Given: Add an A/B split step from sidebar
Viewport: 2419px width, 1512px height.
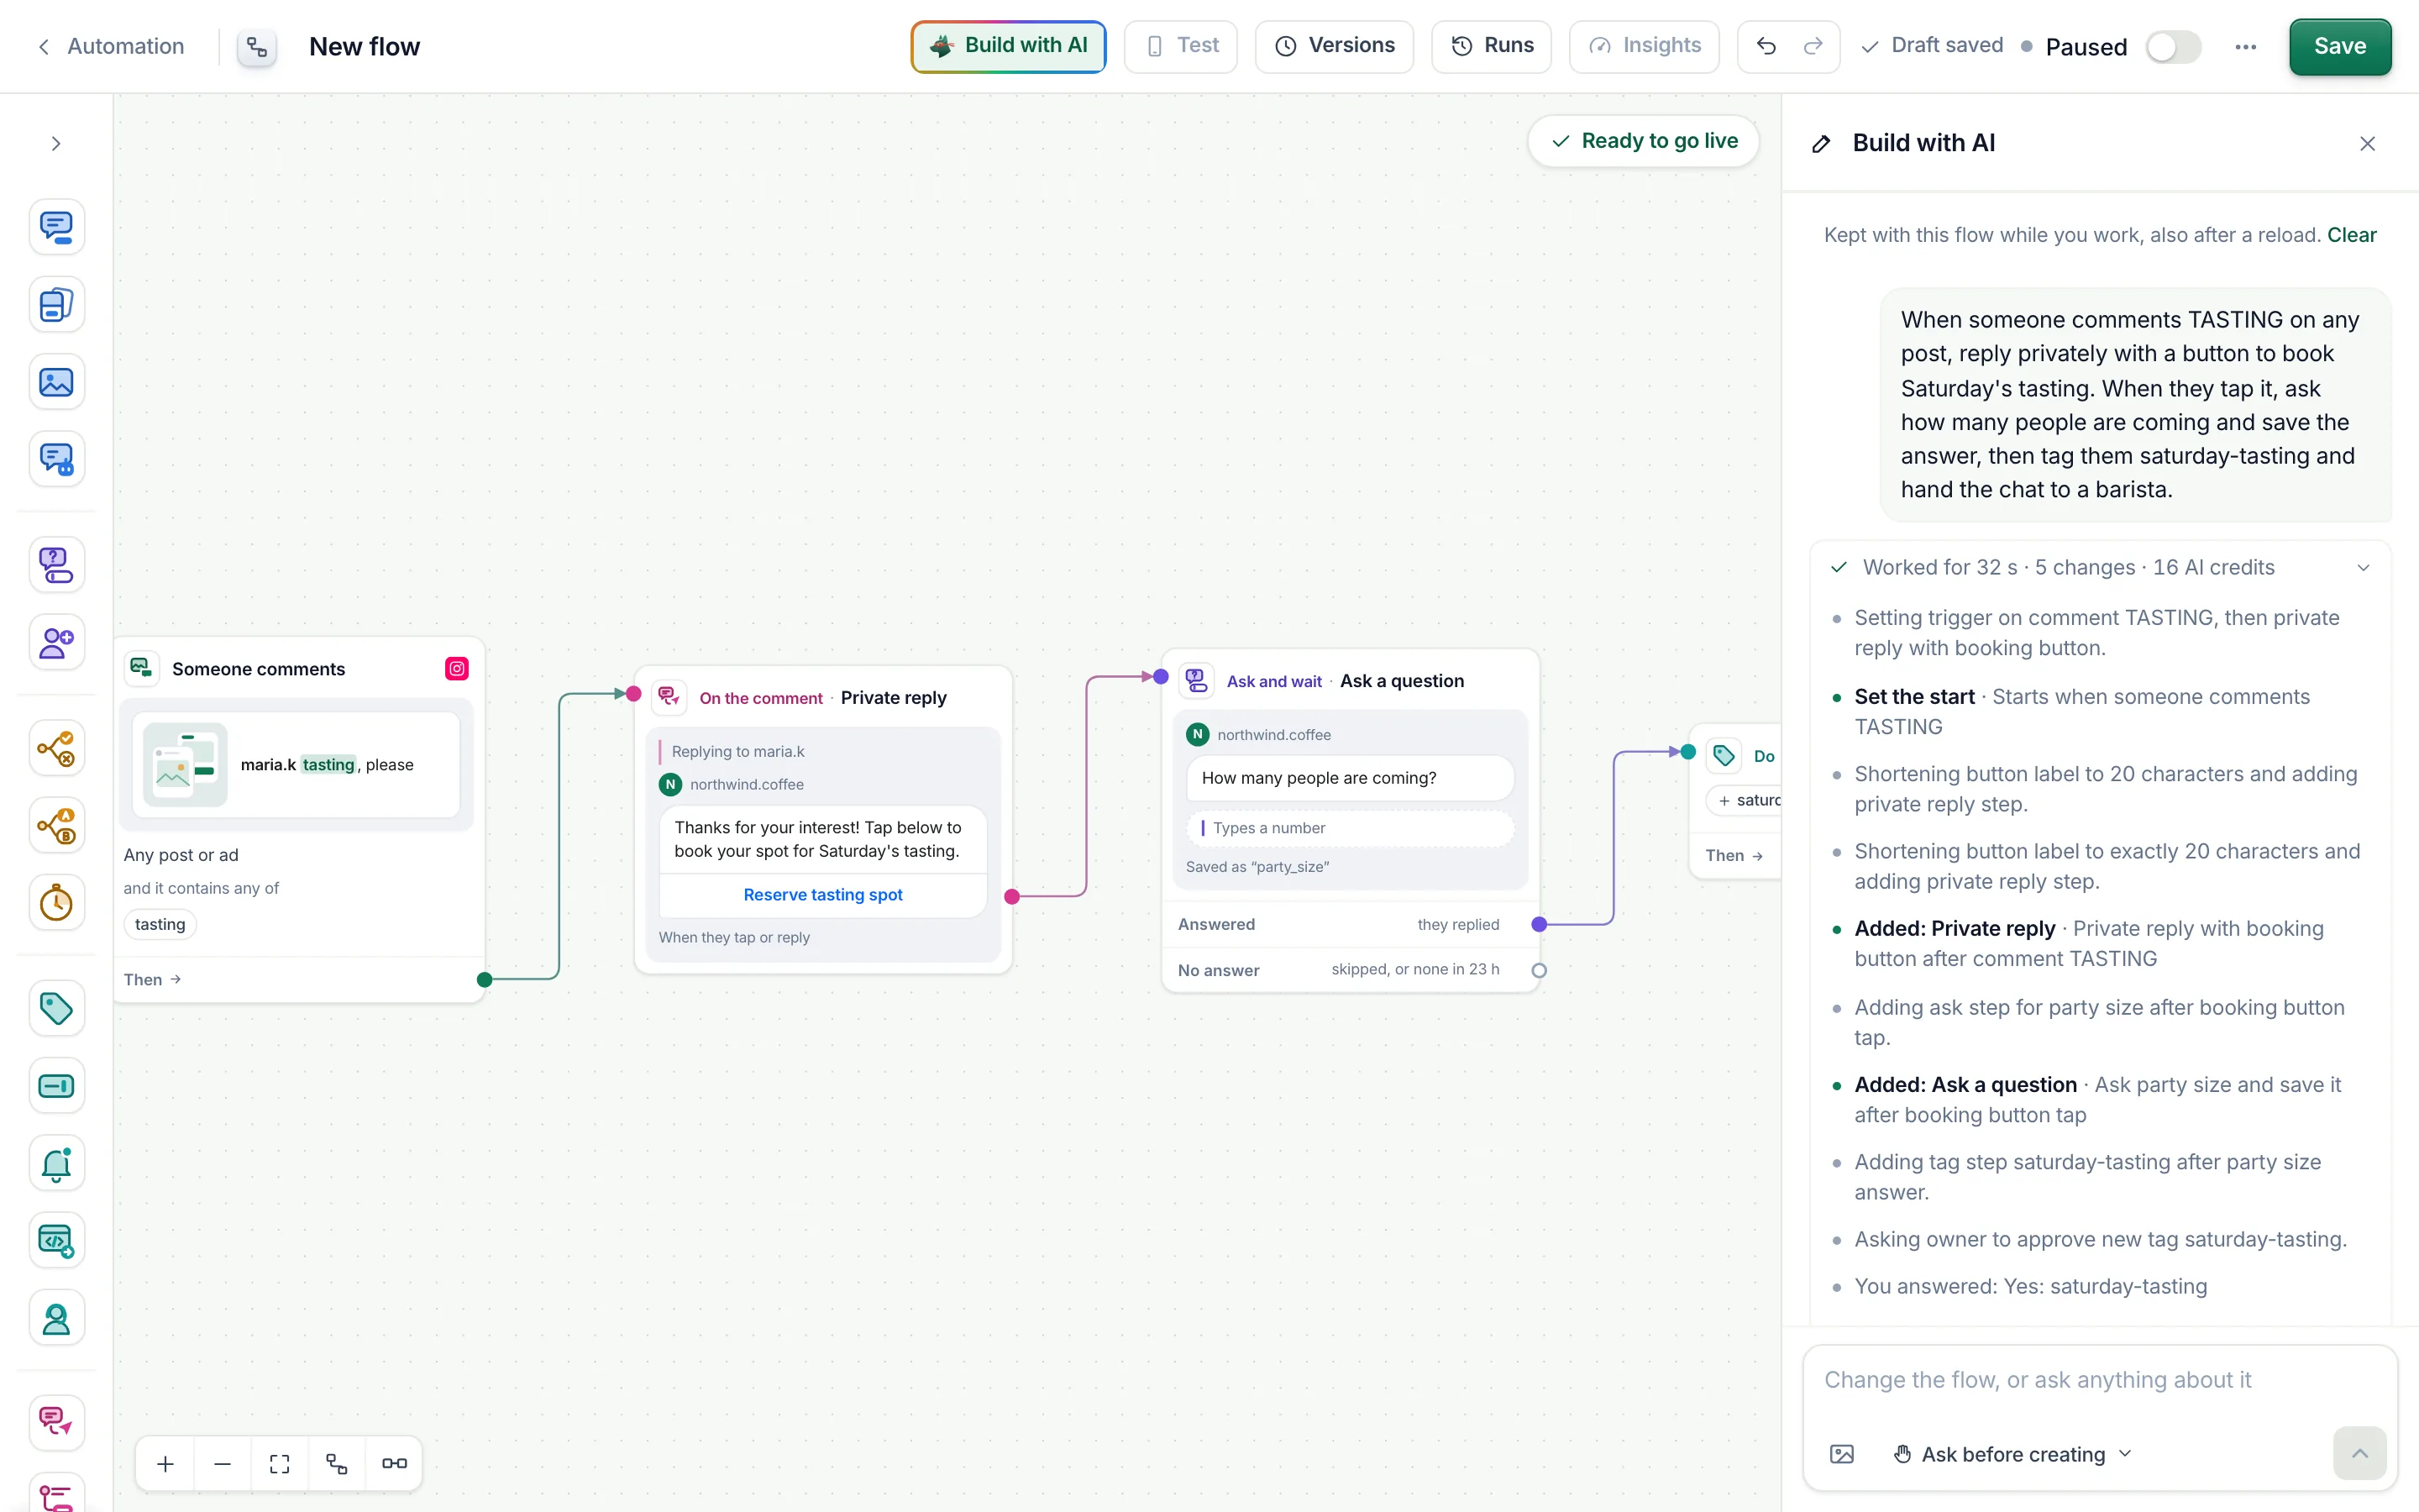Looking at the screenshot, I should pyautogui.click(x=57, y=826).
